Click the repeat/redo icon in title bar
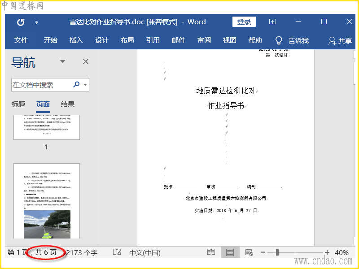Screen dimensions: 359x269 tap(21, 22)
